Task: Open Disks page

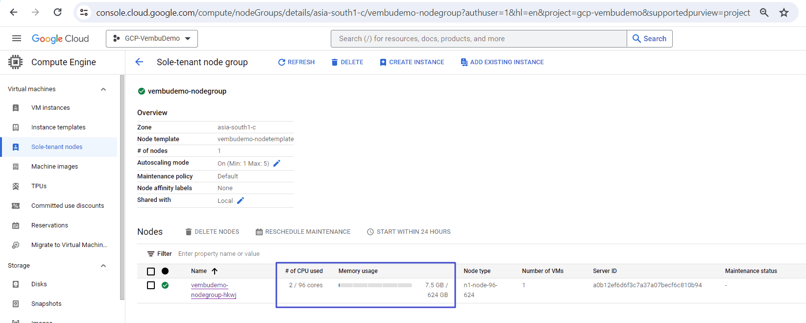Action: tap(39, 284)
